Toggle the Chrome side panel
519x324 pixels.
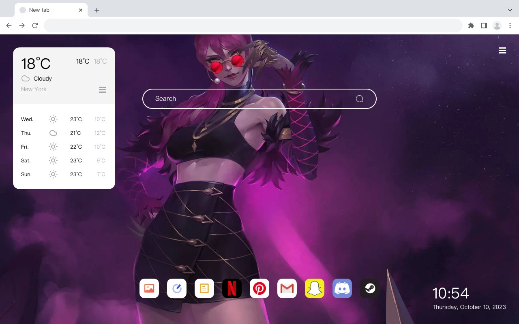point(484,26)
